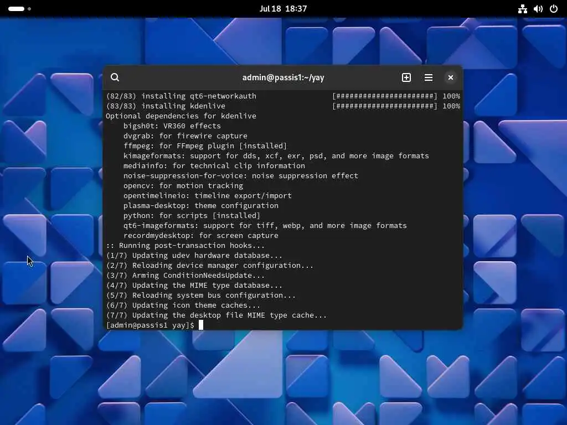Click the 100% value beside kdenlive
567x425 pixels.
point(451,106)
